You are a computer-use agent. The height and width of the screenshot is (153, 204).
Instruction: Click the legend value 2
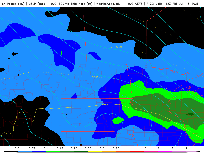[158, 148]
